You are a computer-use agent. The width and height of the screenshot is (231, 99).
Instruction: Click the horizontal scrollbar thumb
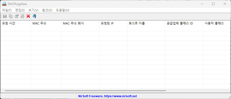[85, 91]
